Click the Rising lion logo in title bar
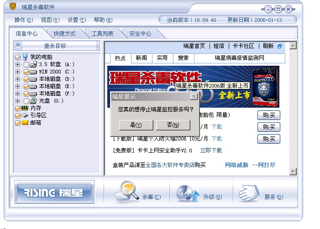Screen dimensions: 320x229 click(13, 6)
